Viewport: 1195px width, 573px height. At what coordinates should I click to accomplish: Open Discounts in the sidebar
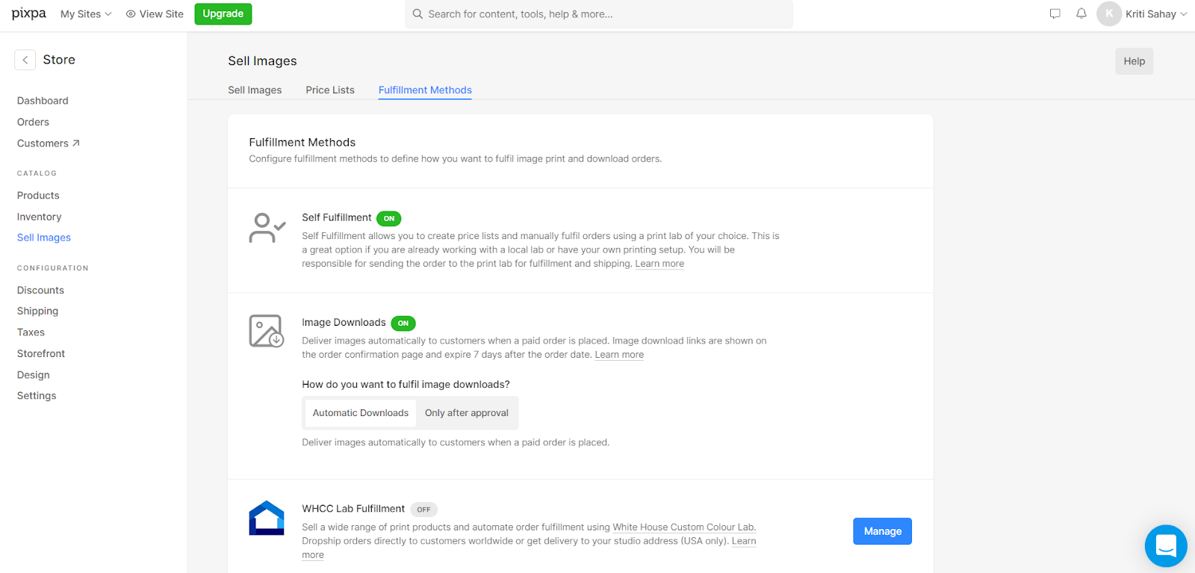(x=40, y=290)
